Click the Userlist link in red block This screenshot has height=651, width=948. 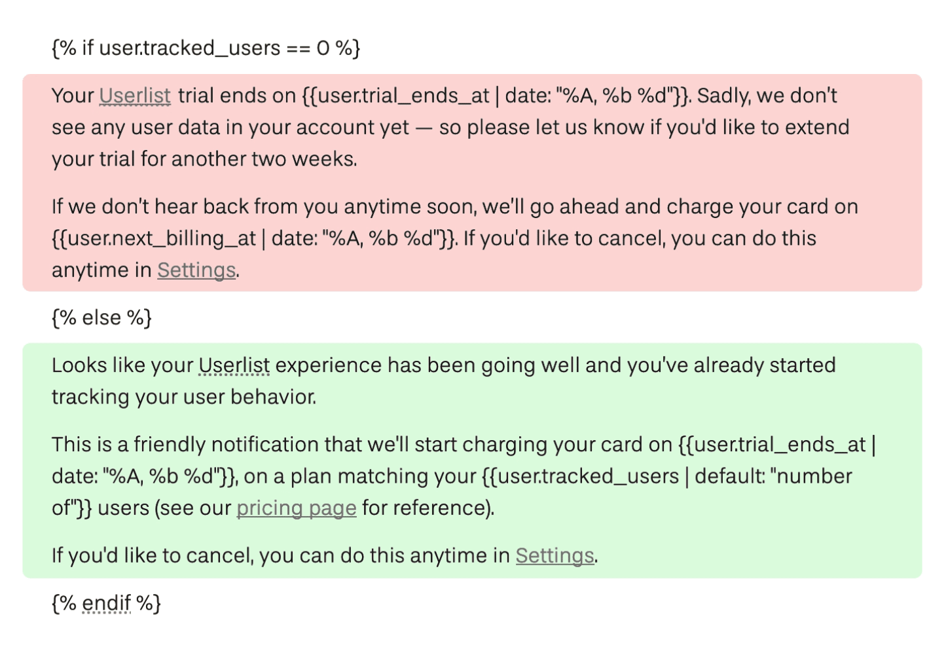[x=135, y=96]
